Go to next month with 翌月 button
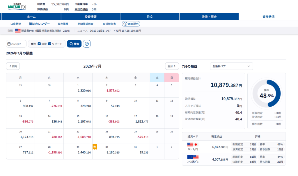 [172, 66]
